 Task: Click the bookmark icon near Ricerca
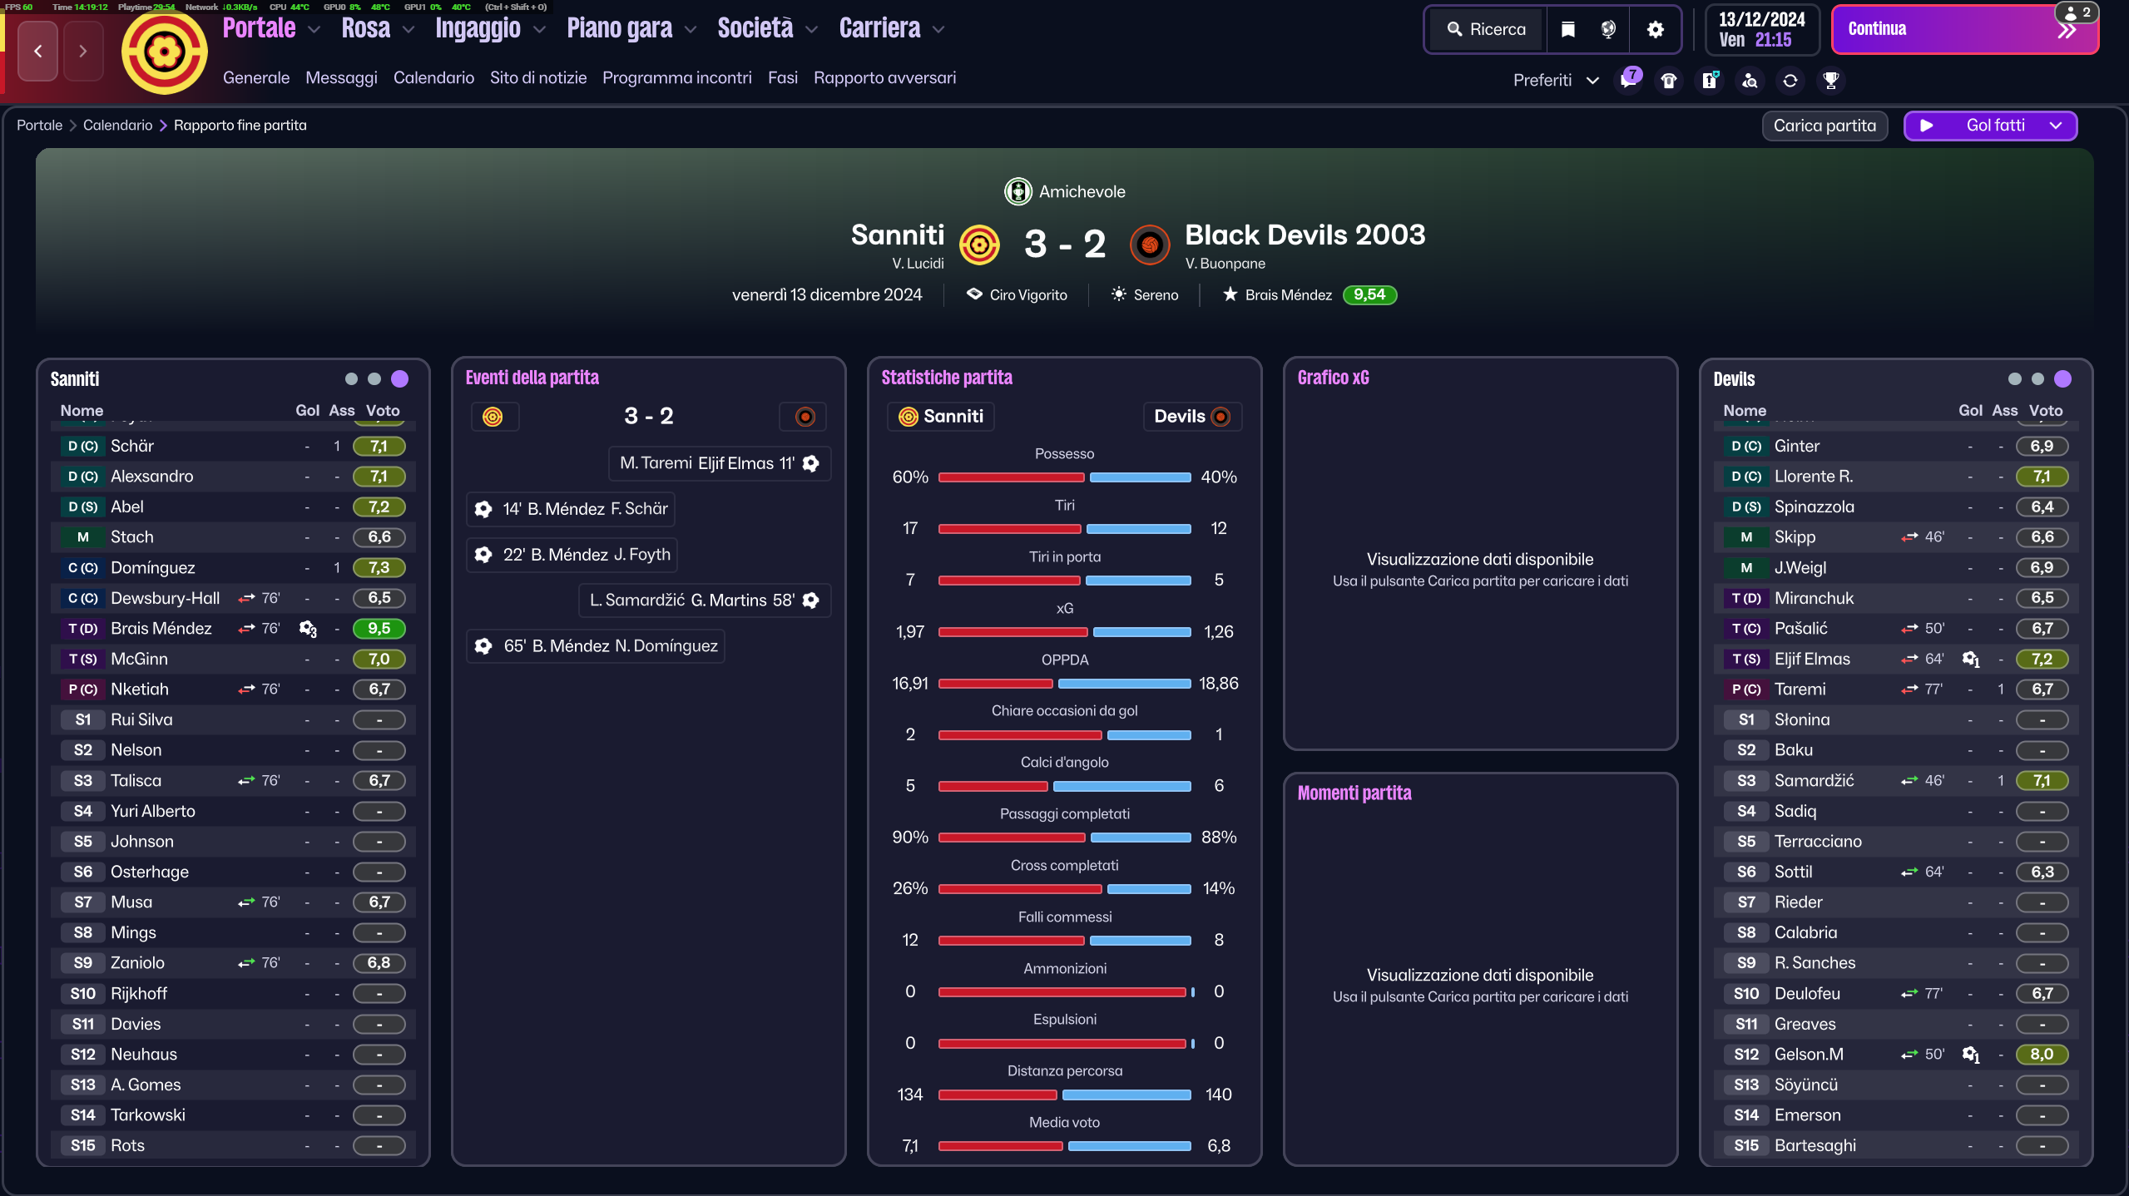point(1567,30)
